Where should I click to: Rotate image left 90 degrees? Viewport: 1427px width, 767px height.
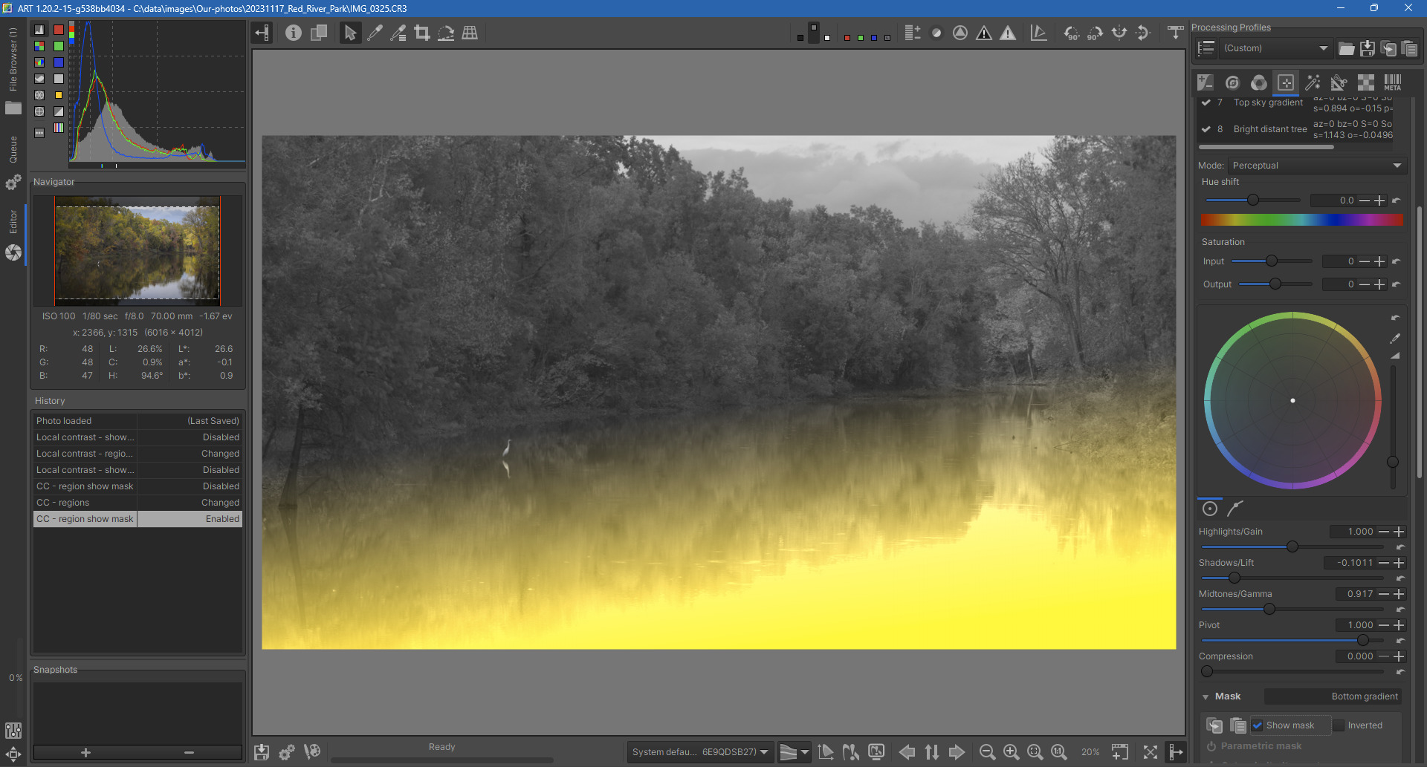tap(1072, 33)
